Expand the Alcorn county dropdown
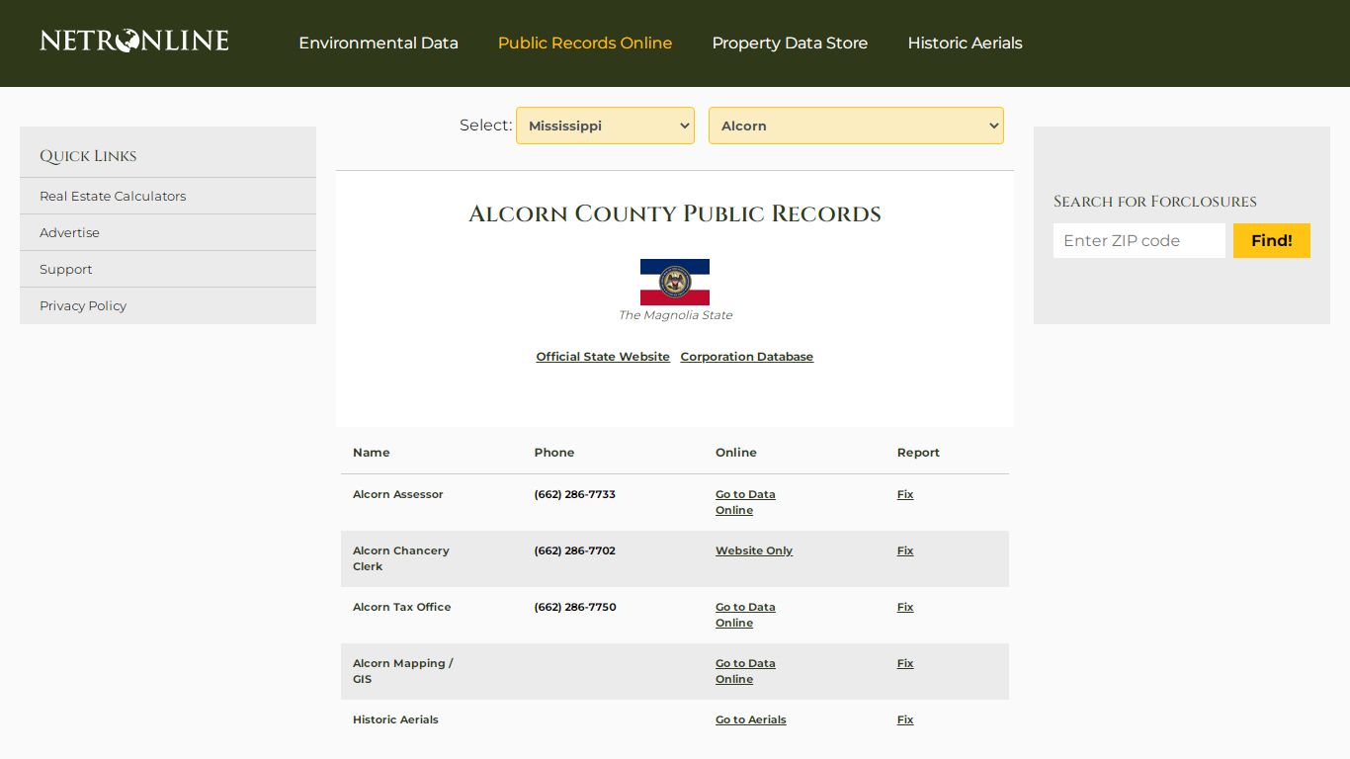This screenshot has width=1350, height=759. [856, 126]
